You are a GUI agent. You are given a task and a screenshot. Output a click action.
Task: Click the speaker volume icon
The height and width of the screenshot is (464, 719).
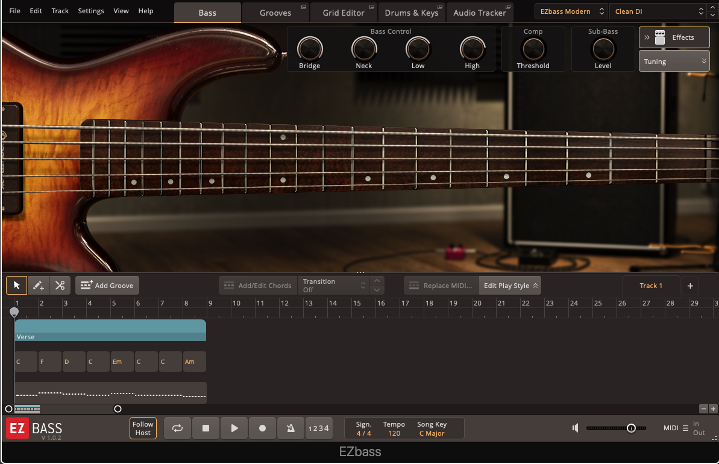(x=576, y=428)
